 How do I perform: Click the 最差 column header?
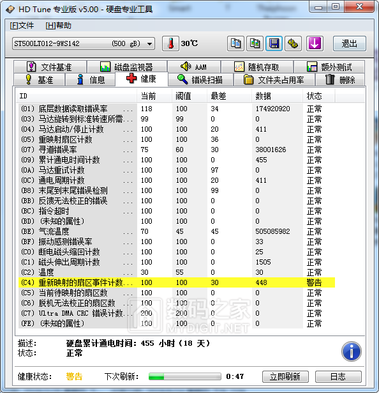(x=229, y=96)
